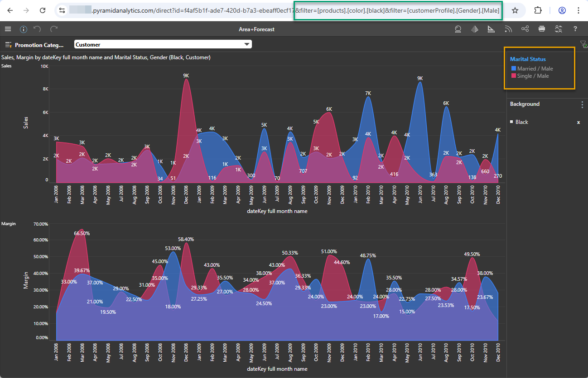Open the crystal ball forecast icon
This screenshot has width=588, height=378.
458,29
